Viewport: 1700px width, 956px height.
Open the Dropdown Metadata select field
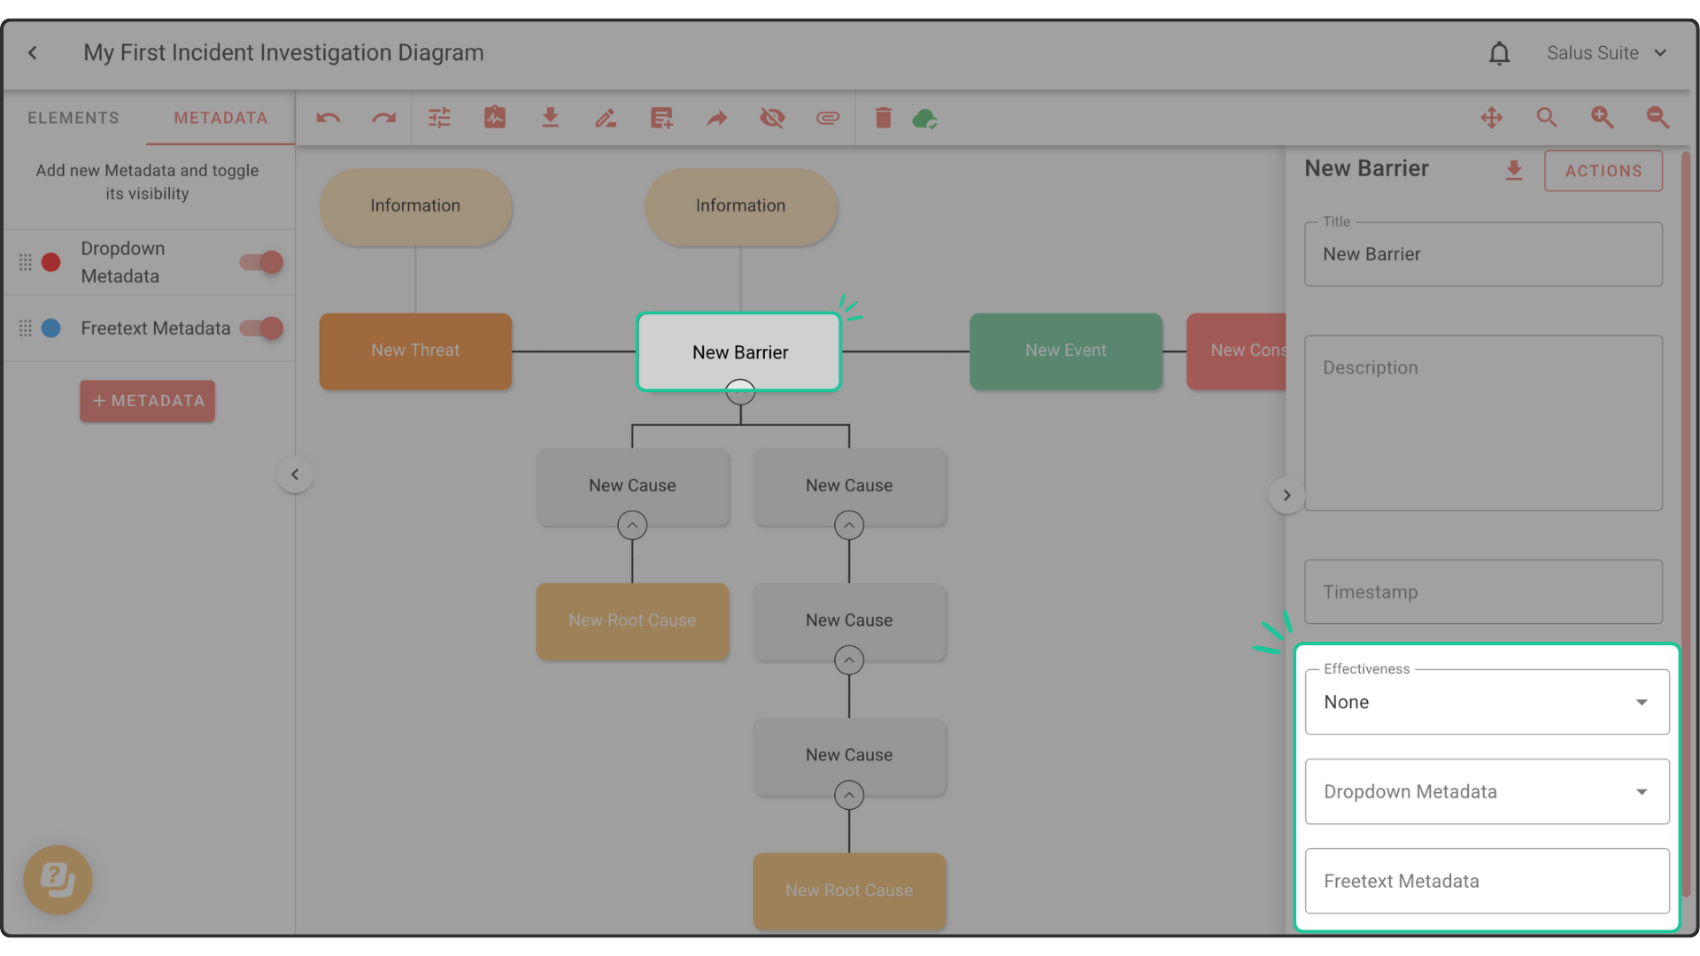[1487, 792]
